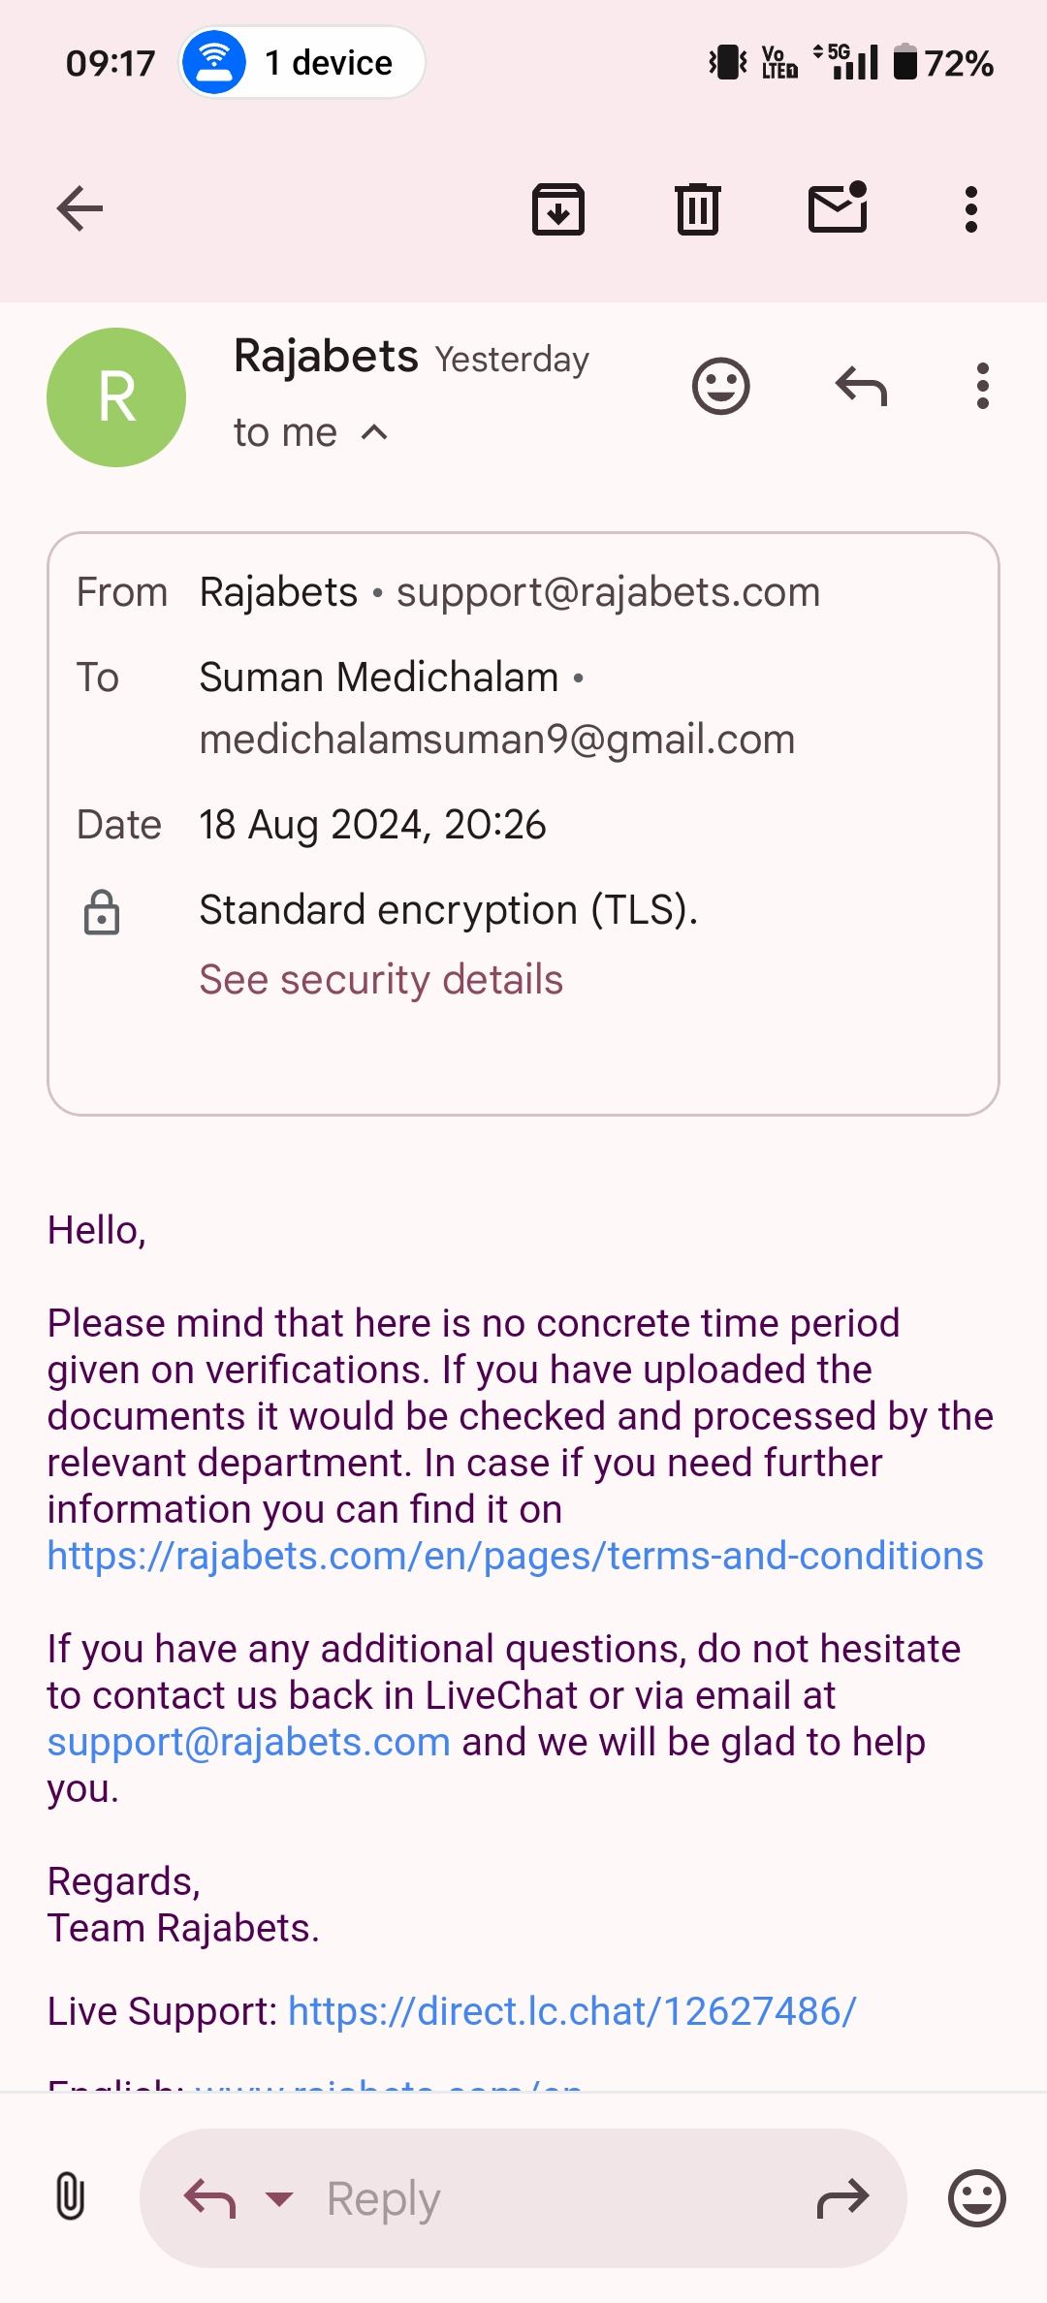Screen dimensions: 1047x2303
Task: Mark the email as unread
Action: click(838, 208)
